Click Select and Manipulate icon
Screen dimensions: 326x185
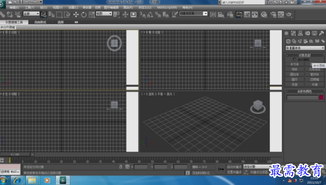click(x=125, y=14)
